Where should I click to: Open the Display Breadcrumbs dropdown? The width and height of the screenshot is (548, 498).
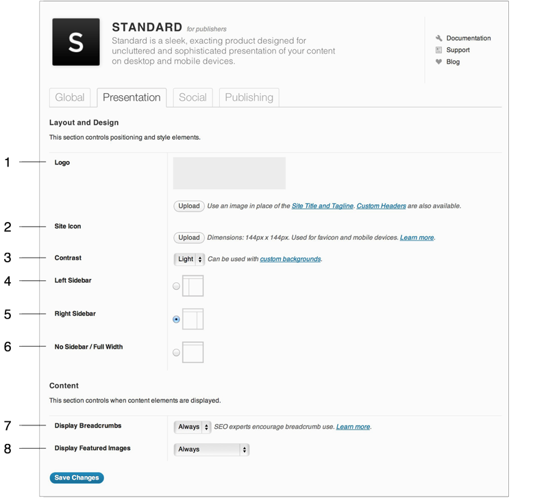[x=191, y=426]
